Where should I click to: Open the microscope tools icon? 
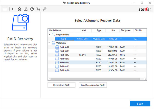[26, 9]
